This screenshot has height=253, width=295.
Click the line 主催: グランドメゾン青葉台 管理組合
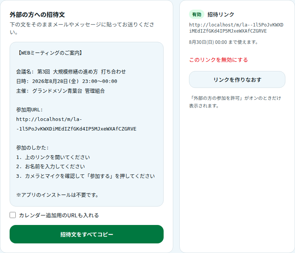point(60,91)
